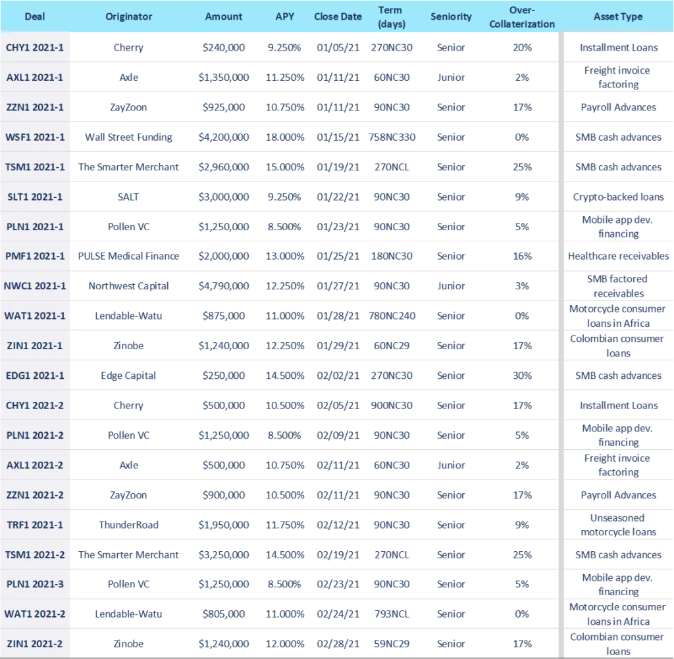Click originator Wall Street Funding

[128, 137]
